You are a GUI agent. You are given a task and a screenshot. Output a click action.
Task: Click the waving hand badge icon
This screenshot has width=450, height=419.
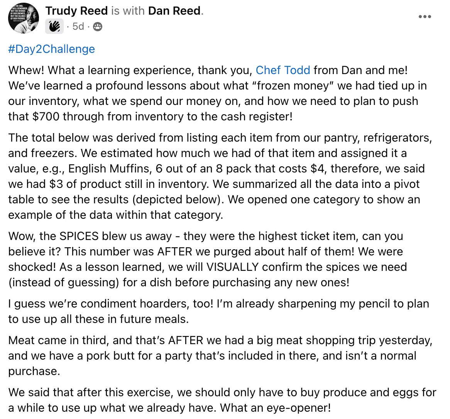coord(54,27)
